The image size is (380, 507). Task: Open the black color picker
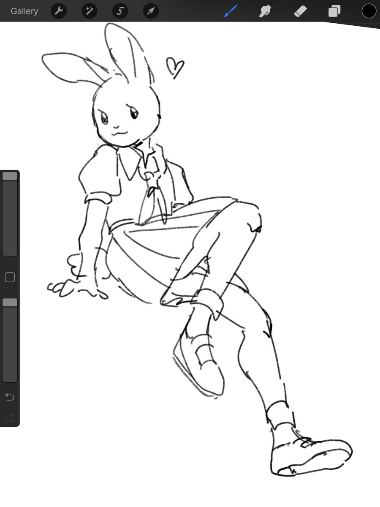369,11
